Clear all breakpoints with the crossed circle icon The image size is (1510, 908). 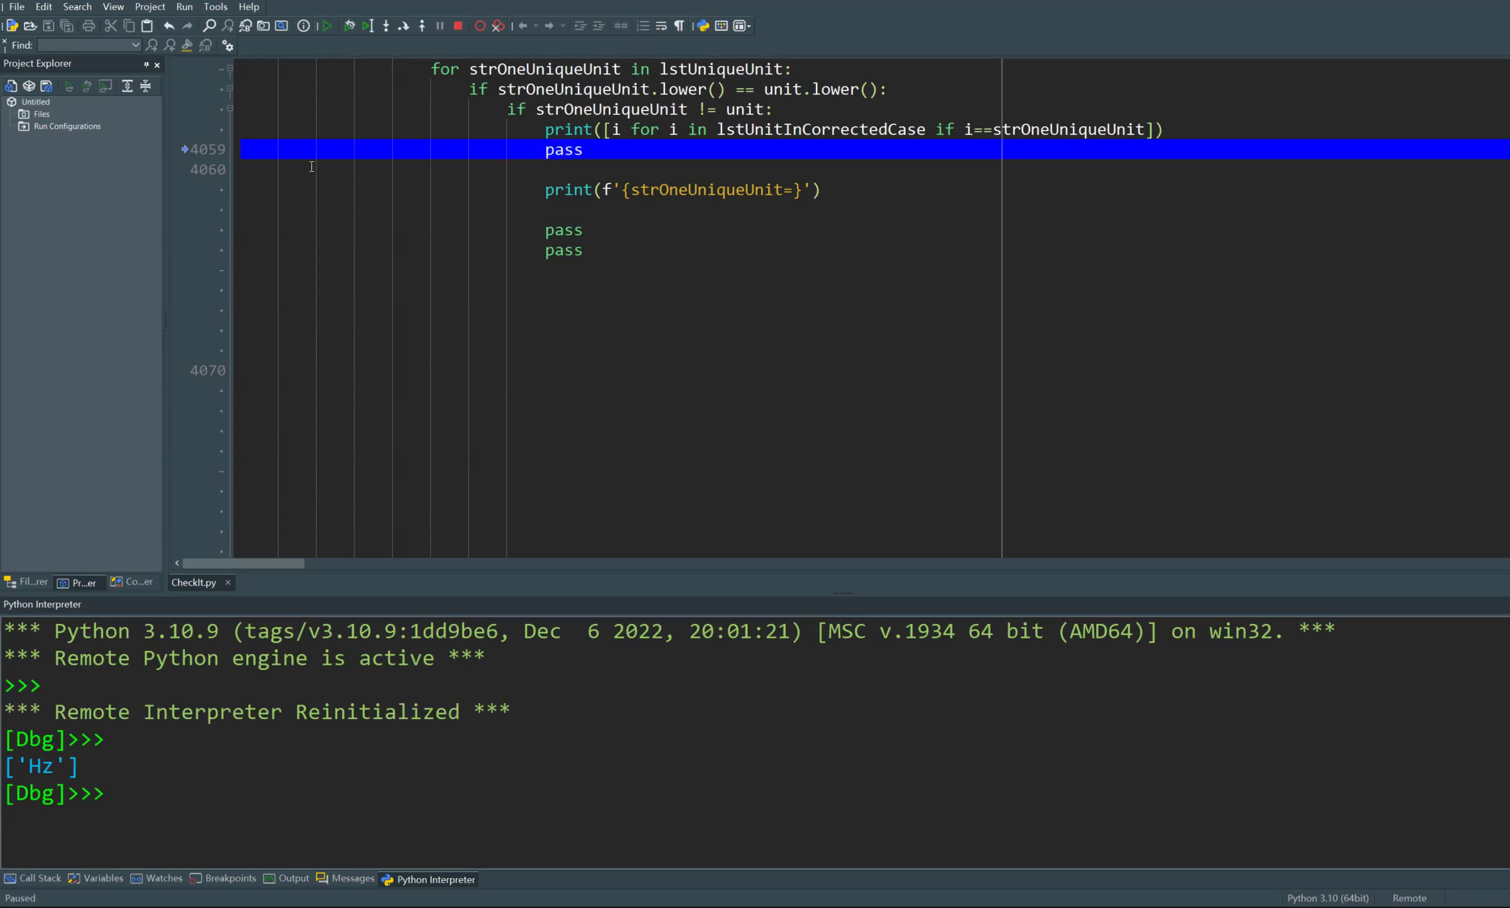tap(497, 26)
